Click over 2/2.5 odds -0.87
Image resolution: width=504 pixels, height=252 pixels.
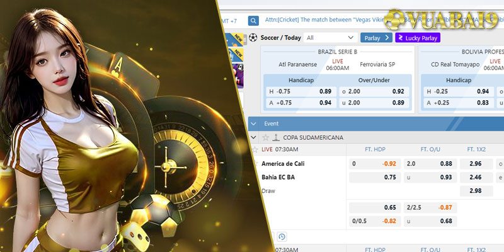[430, 208]
